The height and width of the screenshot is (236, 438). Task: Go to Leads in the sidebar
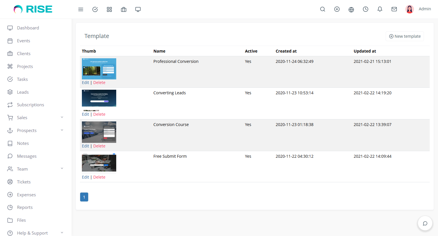(x=23, y=92)
